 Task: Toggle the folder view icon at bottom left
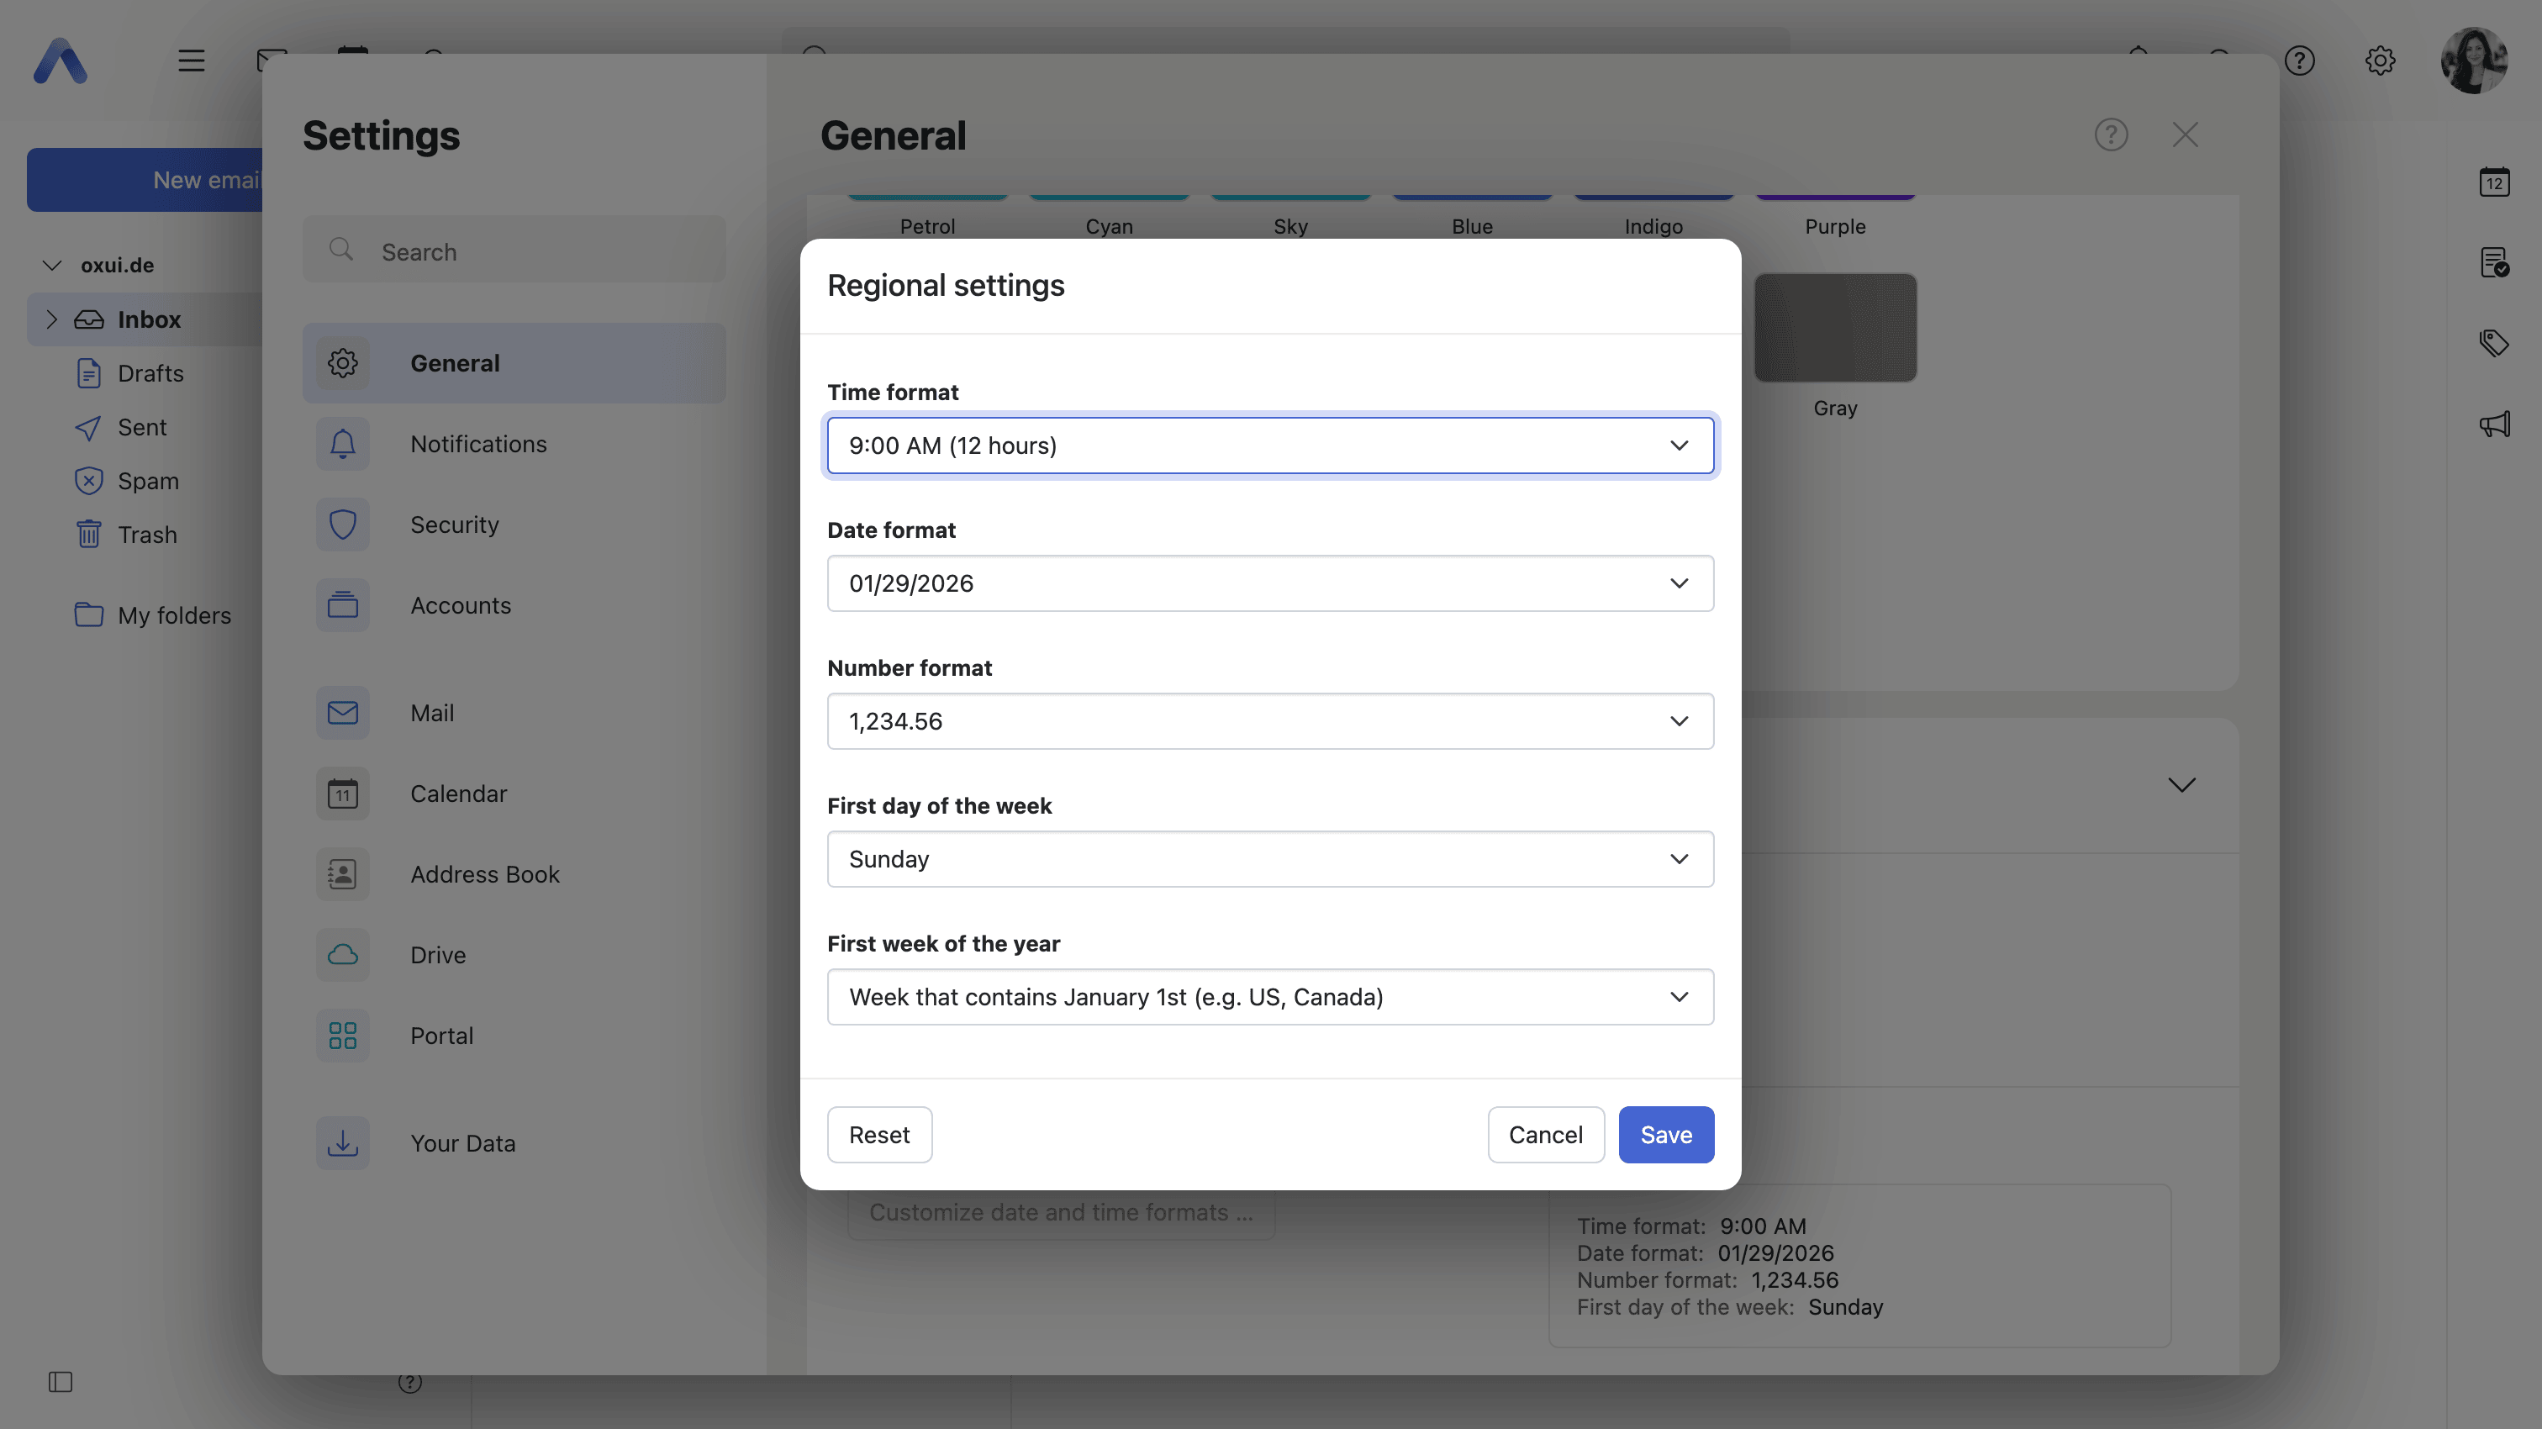coord(61,1382)
